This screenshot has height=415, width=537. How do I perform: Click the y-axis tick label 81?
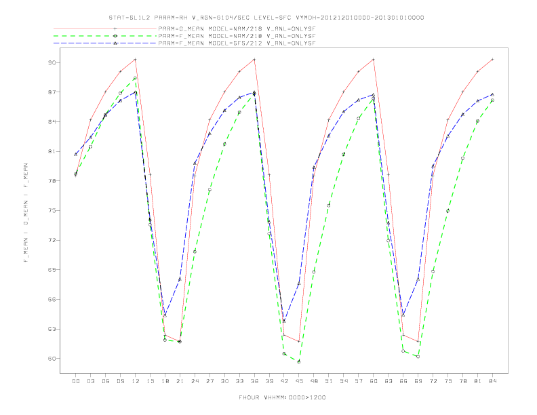(52, 151)
